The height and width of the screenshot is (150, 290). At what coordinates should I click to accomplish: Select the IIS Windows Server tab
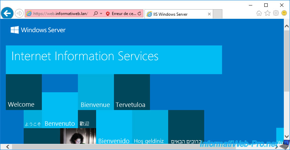click(x=179, y=14)
